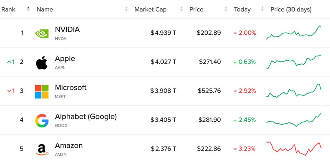The width and height of the screenshot is (330, 163).
Task: Click the Today column header
Action: 242,9
